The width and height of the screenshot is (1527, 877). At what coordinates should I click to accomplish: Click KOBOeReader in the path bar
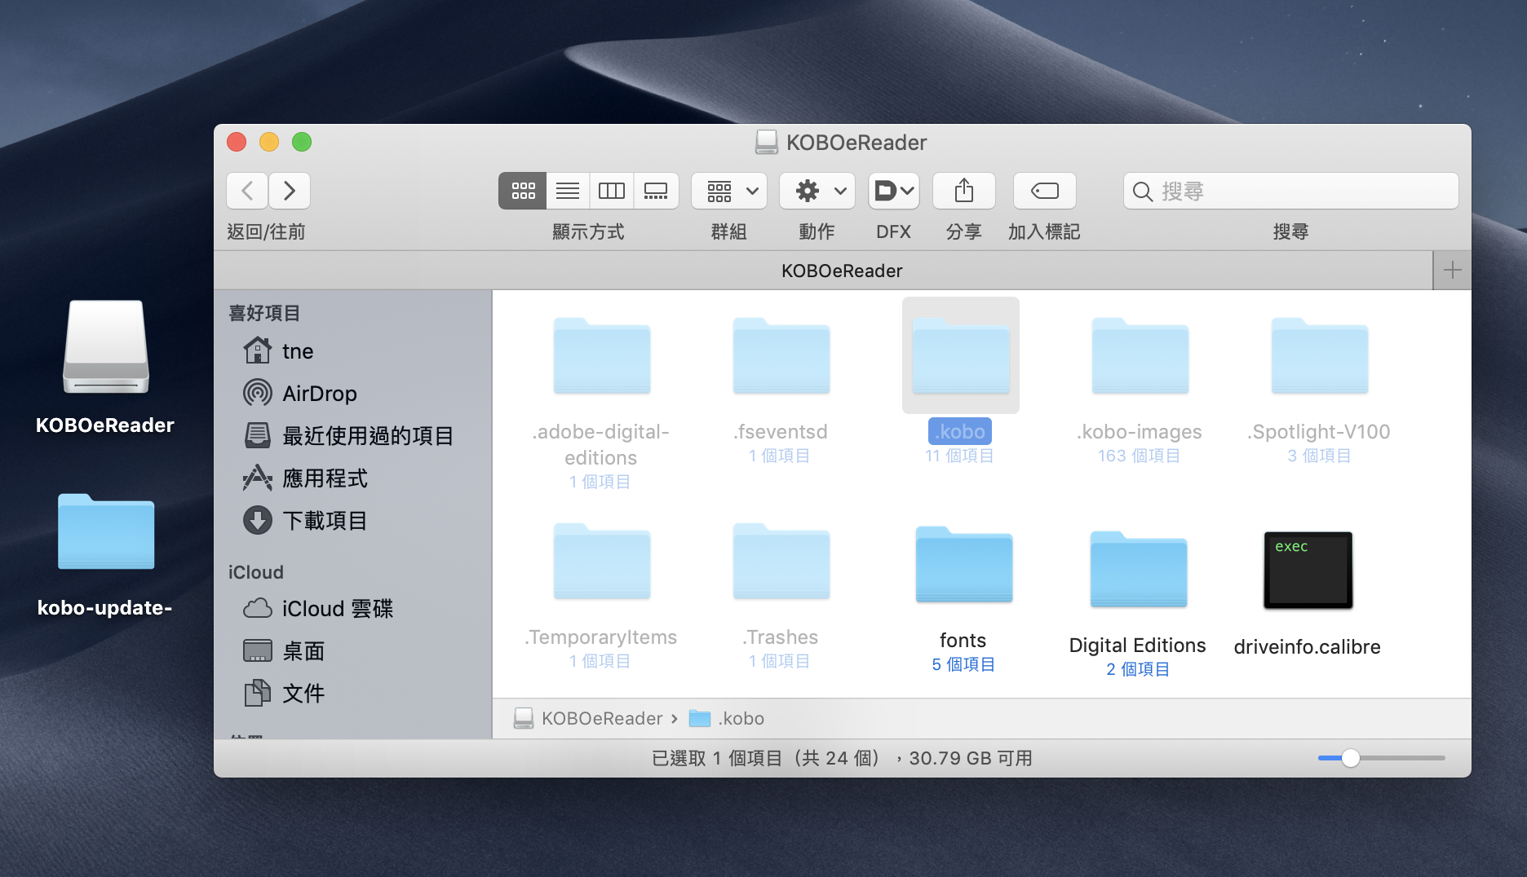click(589, 718)
